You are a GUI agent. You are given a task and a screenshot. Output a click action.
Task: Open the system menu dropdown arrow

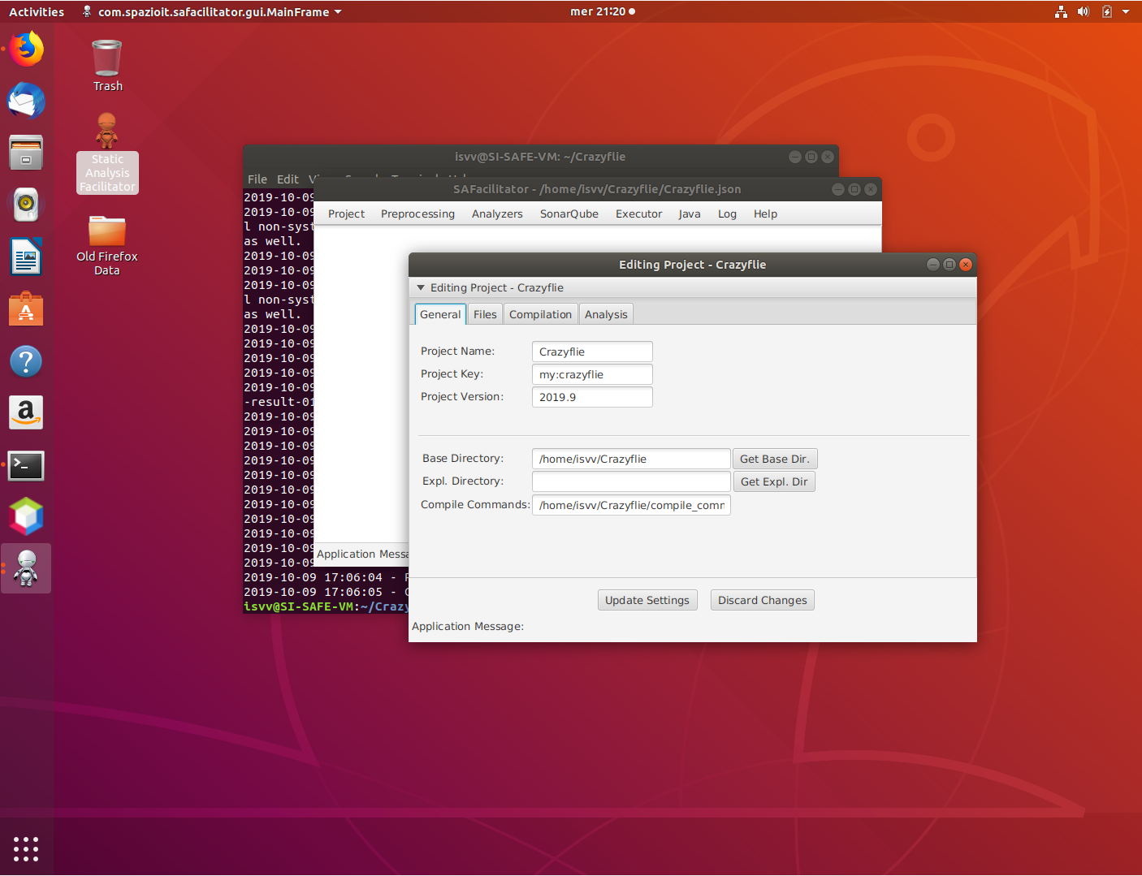[x=1126, y=11]
